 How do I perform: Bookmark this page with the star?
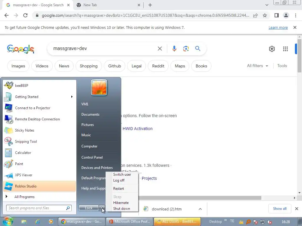point(265,15)
